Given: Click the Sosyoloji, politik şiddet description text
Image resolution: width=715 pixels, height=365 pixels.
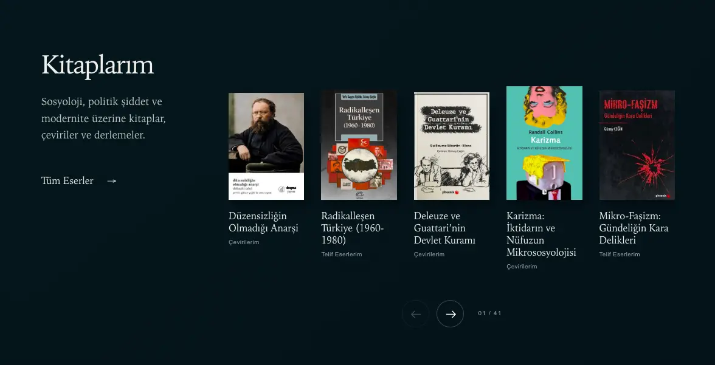Looking at the screenshot, I should tap(103, 118).
